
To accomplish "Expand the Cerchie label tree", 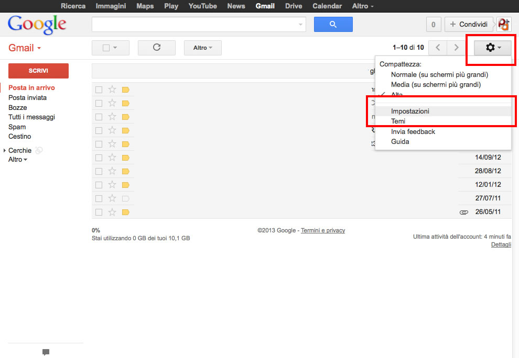I will 5,151.
